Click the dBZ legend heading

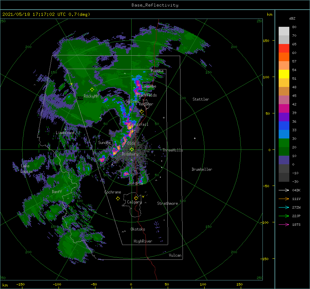pyautogui.click(x=292, y=19)
